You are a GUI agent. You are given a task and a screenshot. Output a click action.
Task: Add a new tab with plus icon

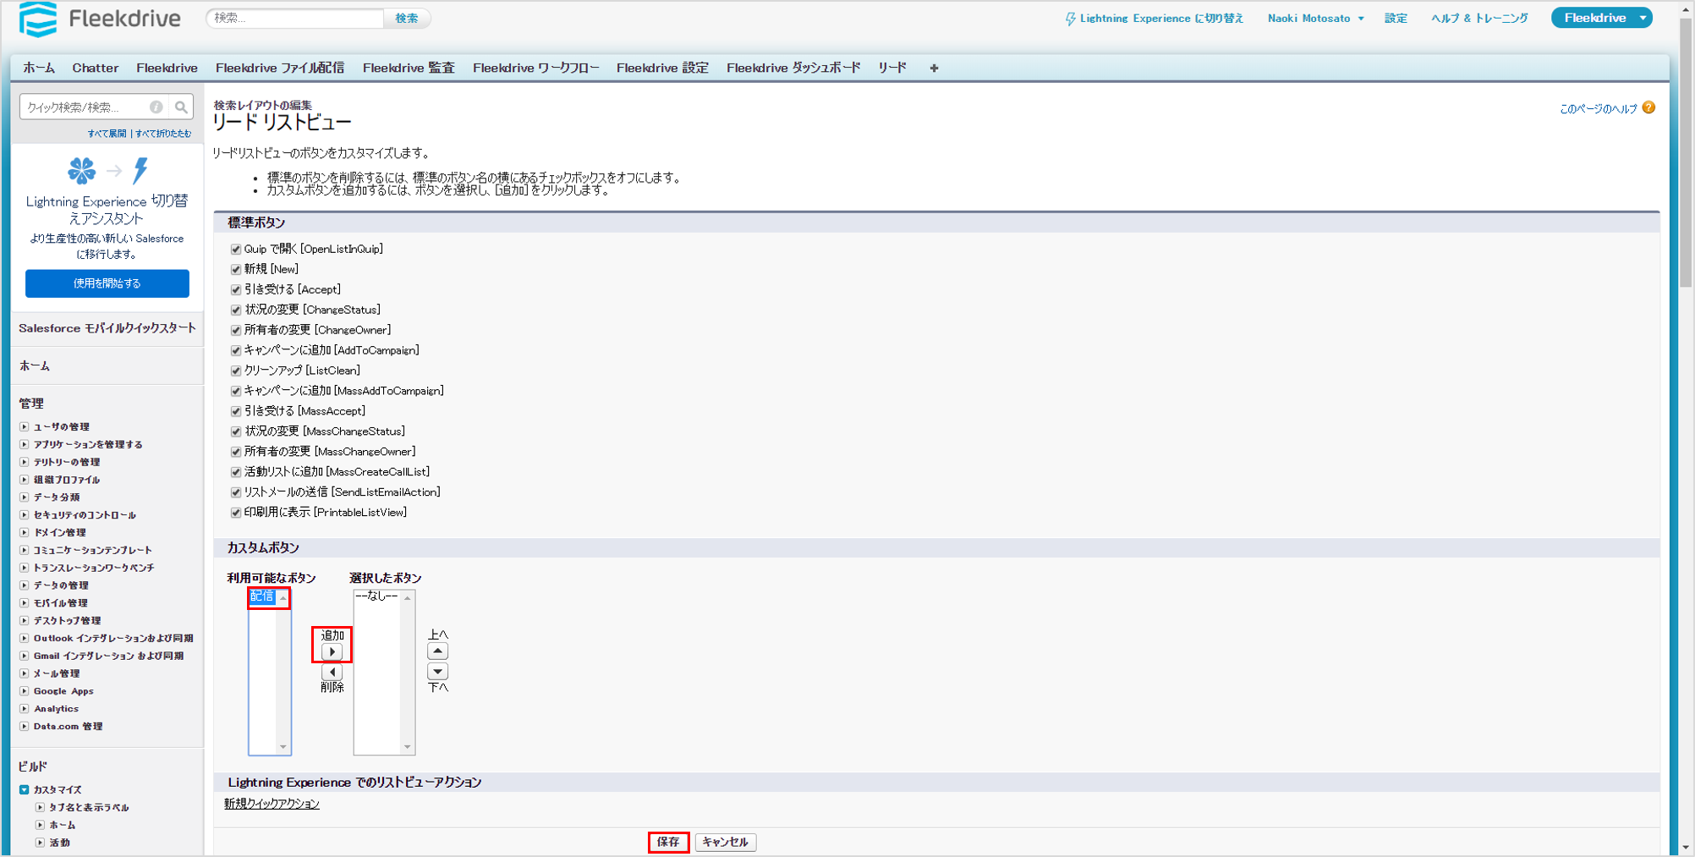point(934,68)
